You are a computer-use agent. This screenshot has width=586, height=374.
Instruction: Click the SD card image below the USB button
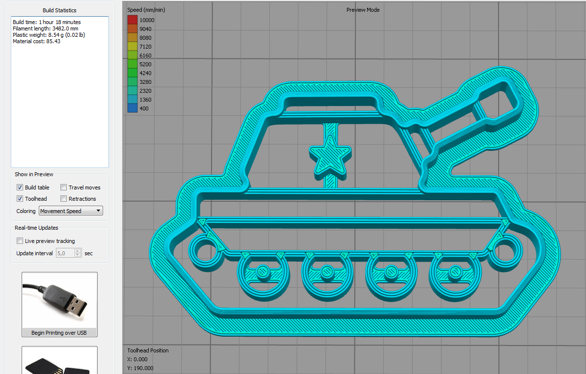click(59, 363)
